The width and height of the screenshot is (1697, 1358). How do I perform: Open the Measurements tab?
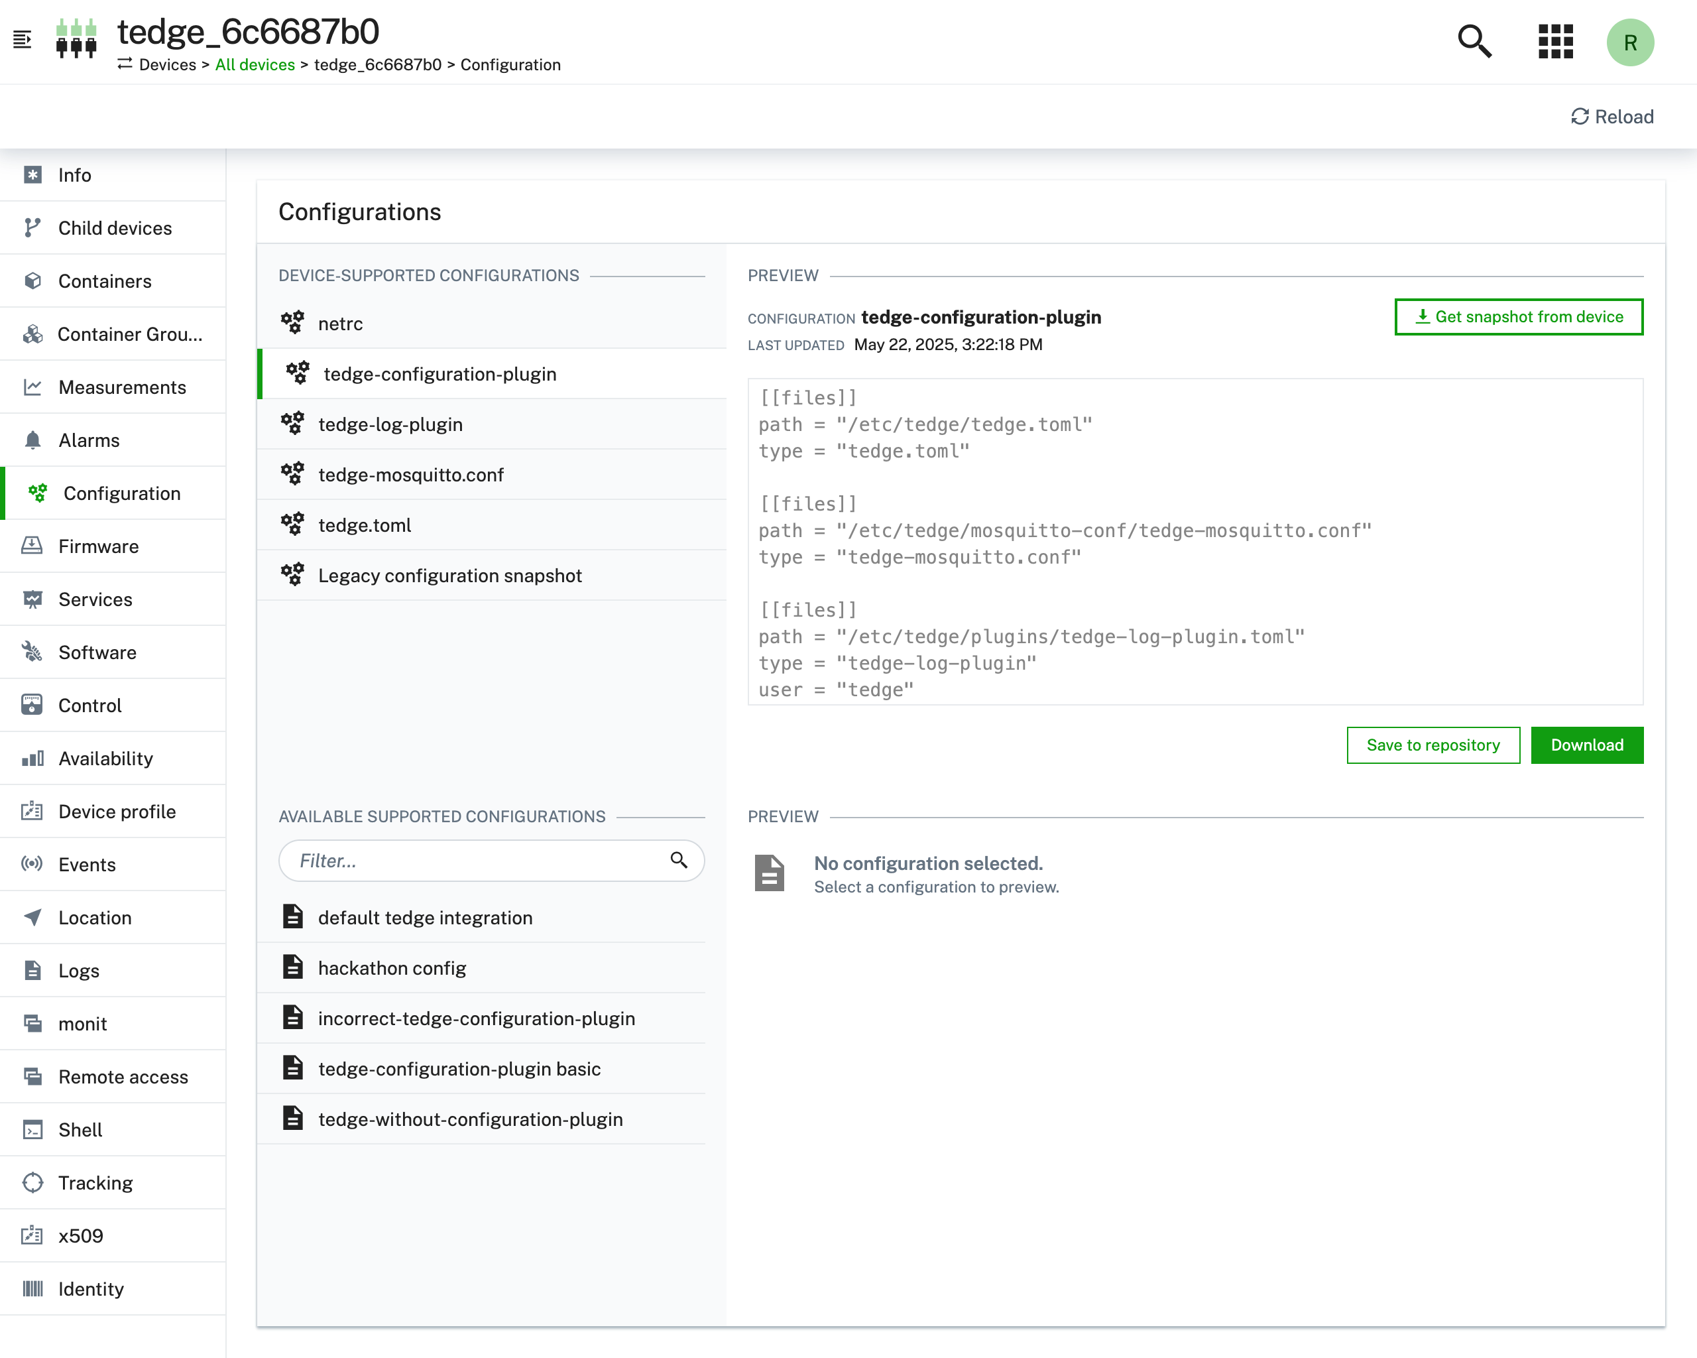(x=113, y=387)
